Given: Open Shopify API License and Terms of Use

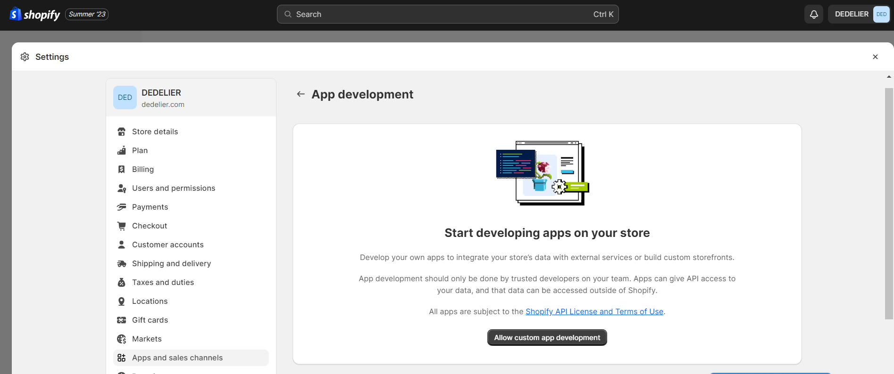Looking at the screenshot, I should pos(594,311).
